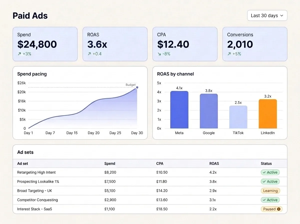This screenshot has width=300, height=224.
Task: Open the Last 30 days dropdown
Action: tap(267, 15)
